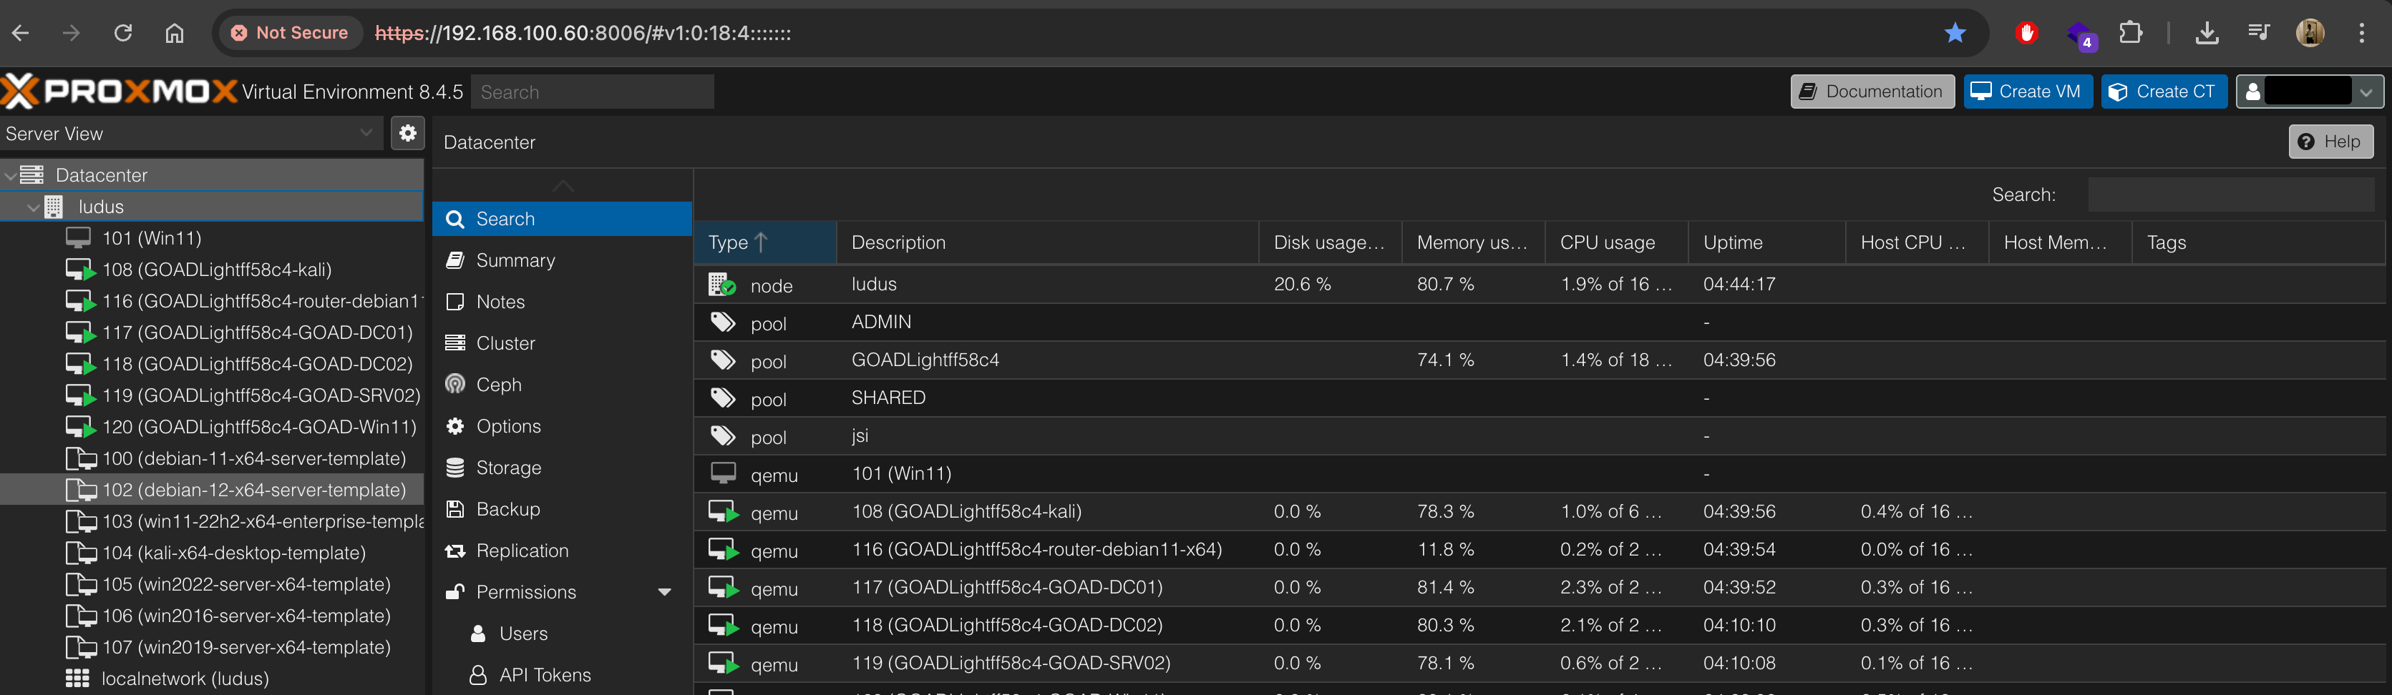Click the localnetwork (ludus) grid icon
Viewport: 2392px width, 695px height.
(x=77, y=679)
